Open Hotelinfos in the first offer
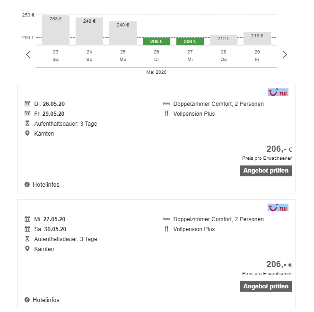The height and width of the screenshot is (312, 314). click(46, 184)
